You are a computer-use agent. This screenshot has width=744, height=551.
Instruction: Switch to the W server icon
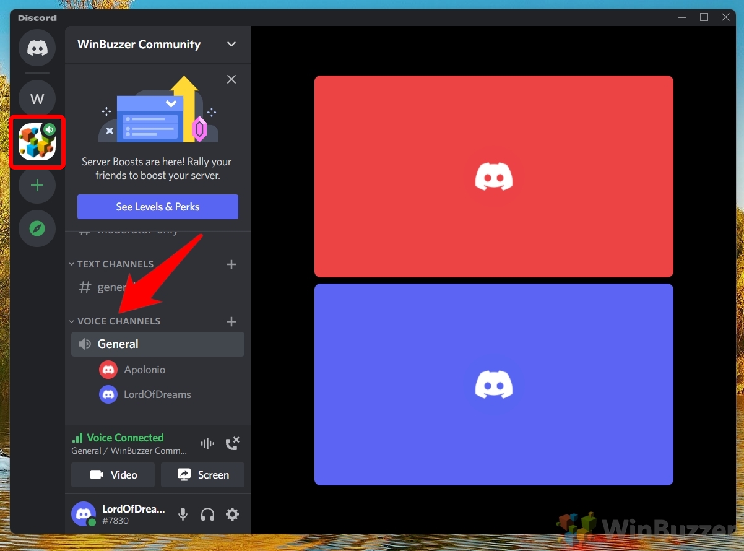click(x=37, y=98)
